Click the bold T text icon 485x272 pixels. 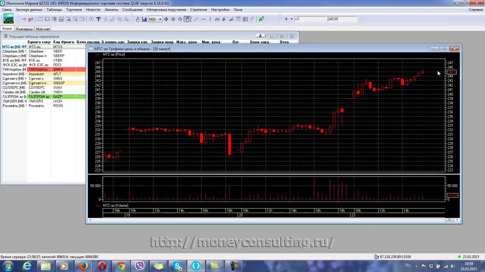99,19
